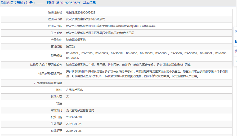Viewport: 237px width, 136px height.
Task: Click the 生产地址 address value
Action: (100, 33)
